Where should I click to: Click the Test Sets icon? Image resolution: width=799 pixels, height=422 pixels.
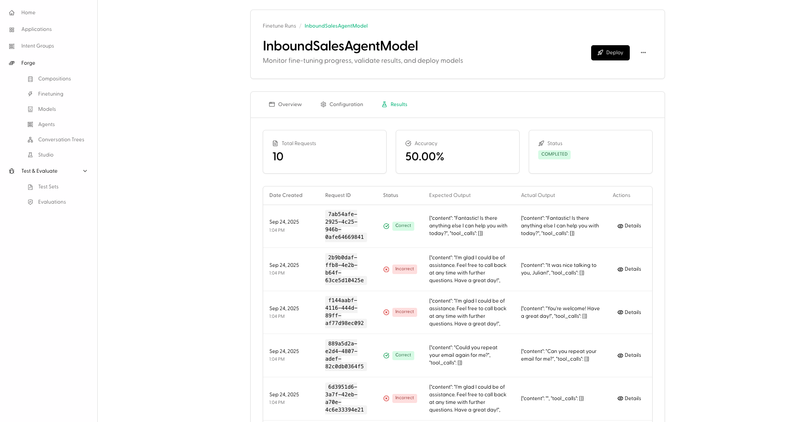[x=31, y=187]
